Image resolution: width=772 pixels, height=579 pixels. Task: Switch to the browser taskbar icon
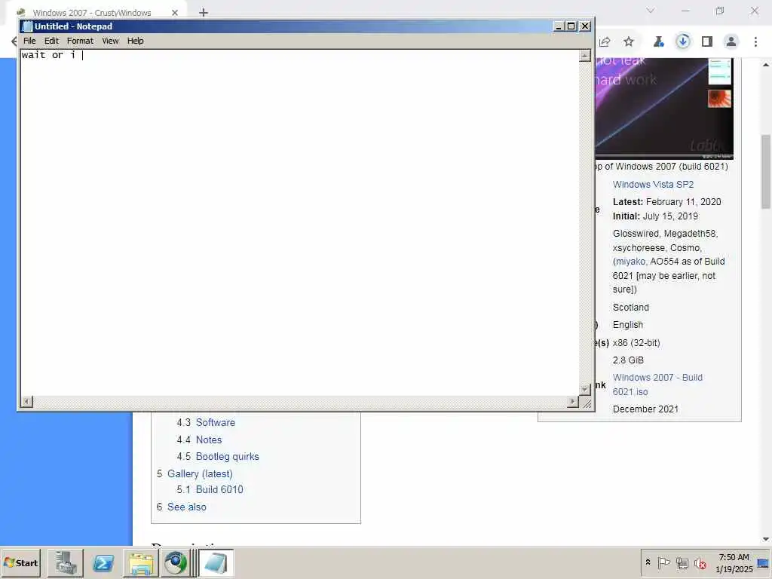pos(175,562)
